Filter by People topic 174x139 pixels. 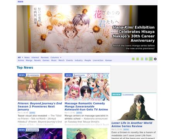pos(88,60)
